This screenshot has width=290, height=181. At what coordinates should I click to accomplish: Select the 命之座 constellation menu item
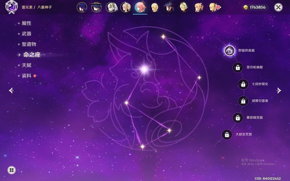[x=32, y=55]
